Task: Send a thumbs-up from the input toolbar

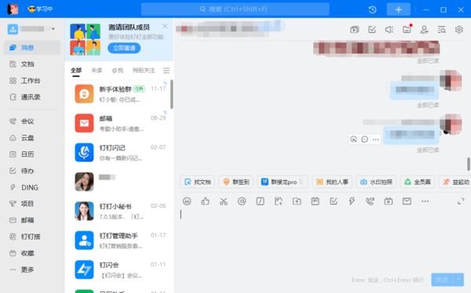Action: [205, 201]
